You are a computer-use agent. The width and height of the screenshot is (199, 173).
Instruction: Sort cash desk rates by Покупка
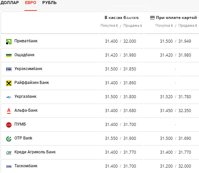tap(109, 25)
